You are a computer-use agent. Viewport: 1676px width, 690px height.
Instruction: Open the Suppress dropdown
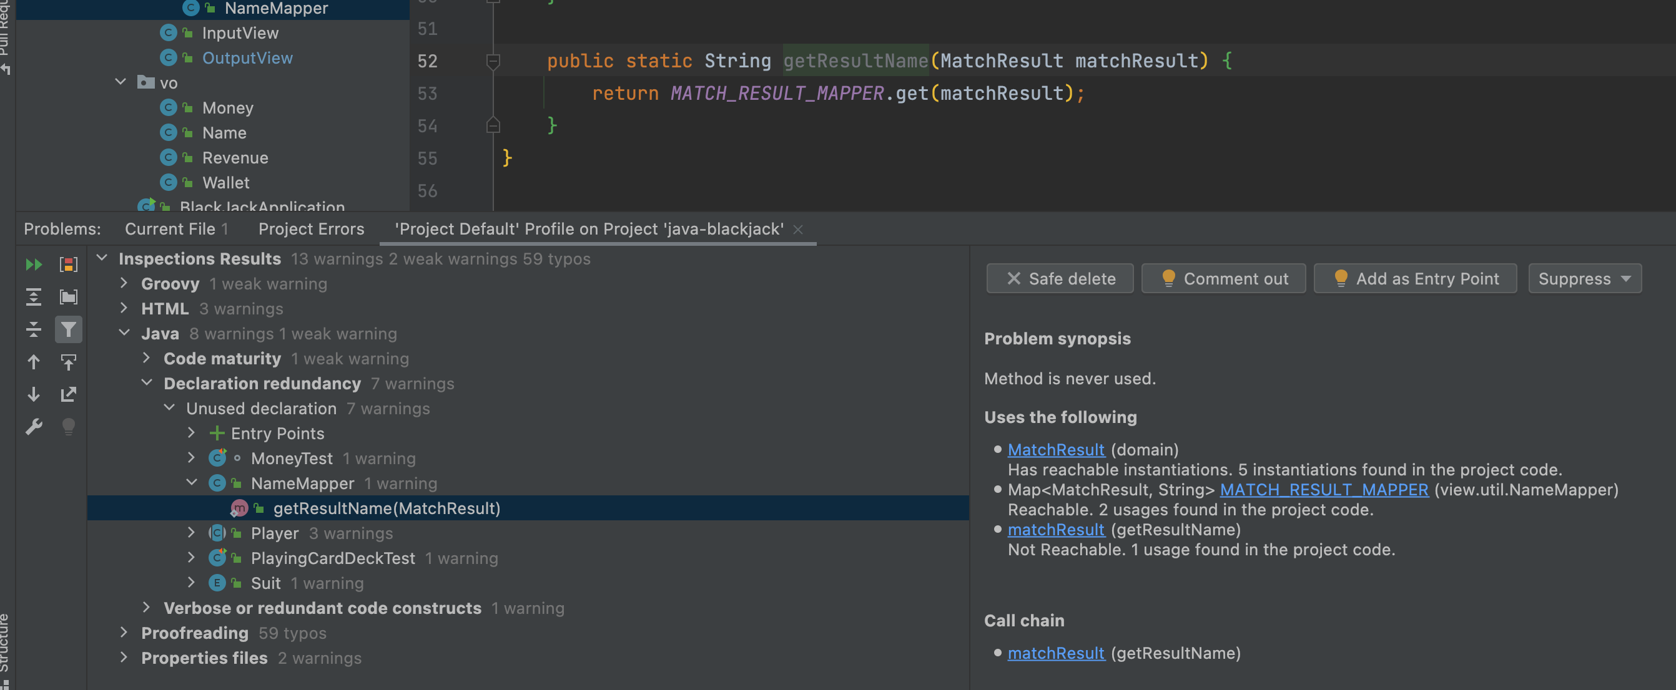tap(1584, 279)
